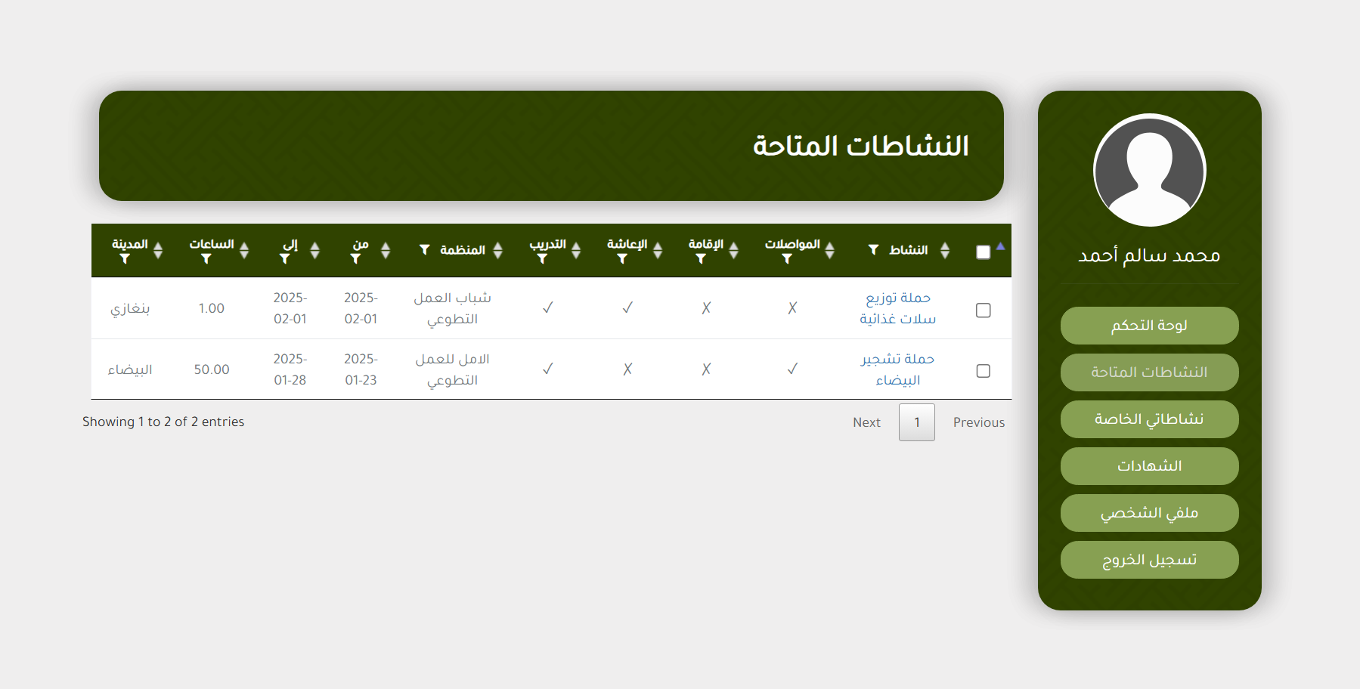
Task: Click the blue sort triangle beside header checkbox
Action: pyautogui.click(x=1001, y=246)
